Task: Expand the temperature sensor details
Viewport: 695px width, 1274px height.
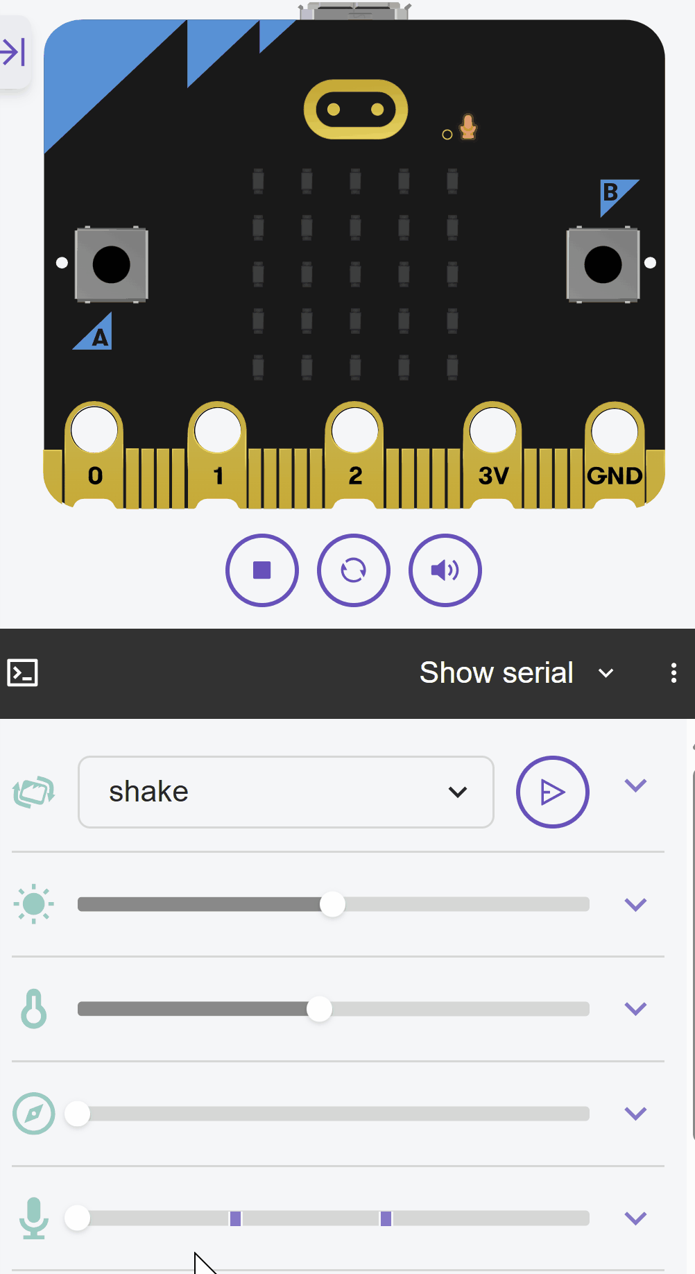Action: pos(635,1009)
